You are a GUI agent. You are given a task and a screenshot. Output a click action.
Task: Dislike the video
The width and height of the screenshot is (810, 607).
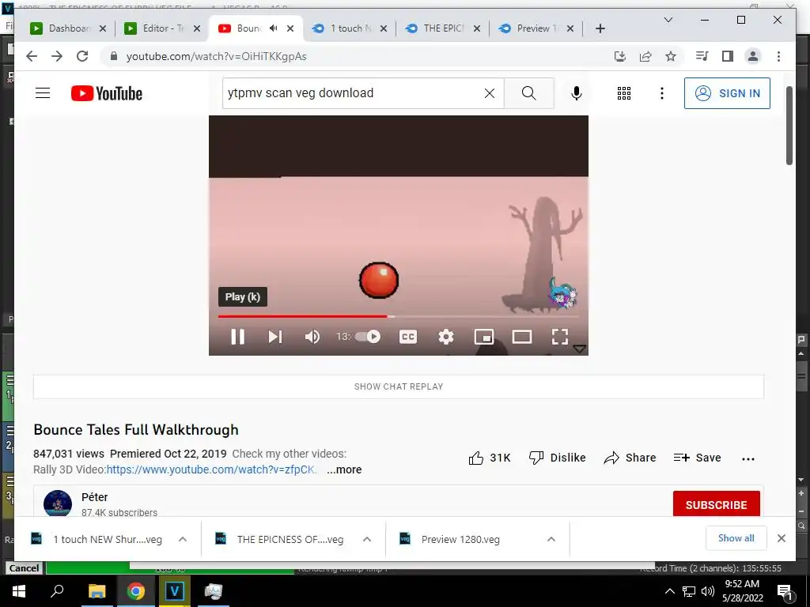pyautogui.click(x=558, y=458)
